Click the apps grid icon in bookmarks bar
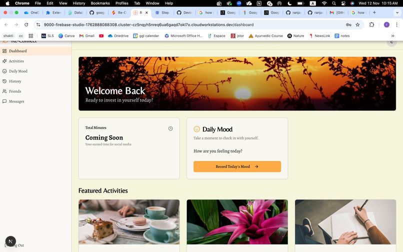This screenshot has height=252, width=403. point(31,35)
